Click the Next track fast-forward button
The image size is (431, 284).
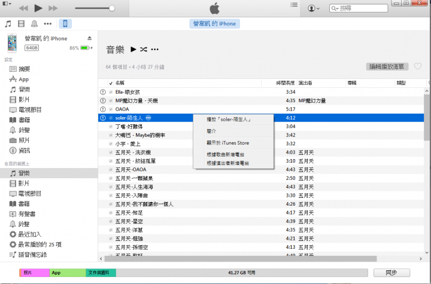(x=53, y=8)
